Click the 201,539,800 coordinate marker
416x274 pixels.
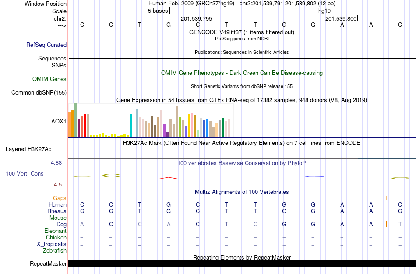[x=341, y=18]
